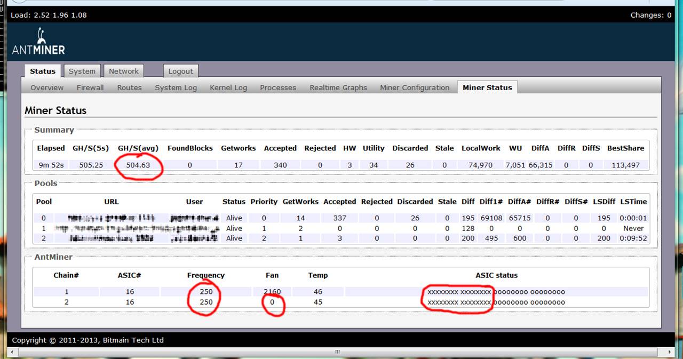Open the System main tab

coord(82,71)
